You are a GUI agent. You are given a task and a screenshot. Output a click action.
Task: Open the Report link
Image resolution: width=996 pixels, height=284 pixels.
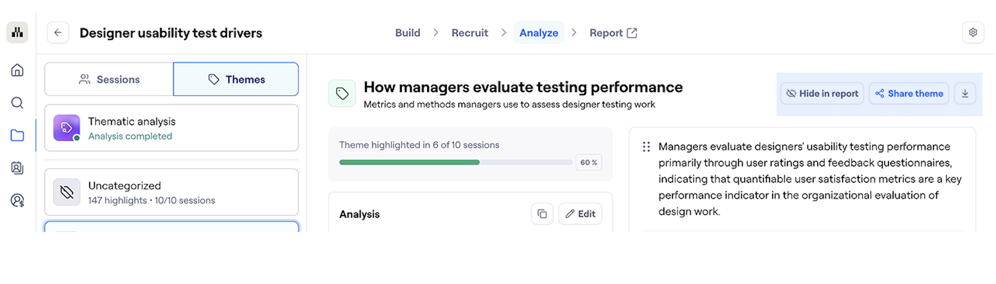click(x=613, y=33)
